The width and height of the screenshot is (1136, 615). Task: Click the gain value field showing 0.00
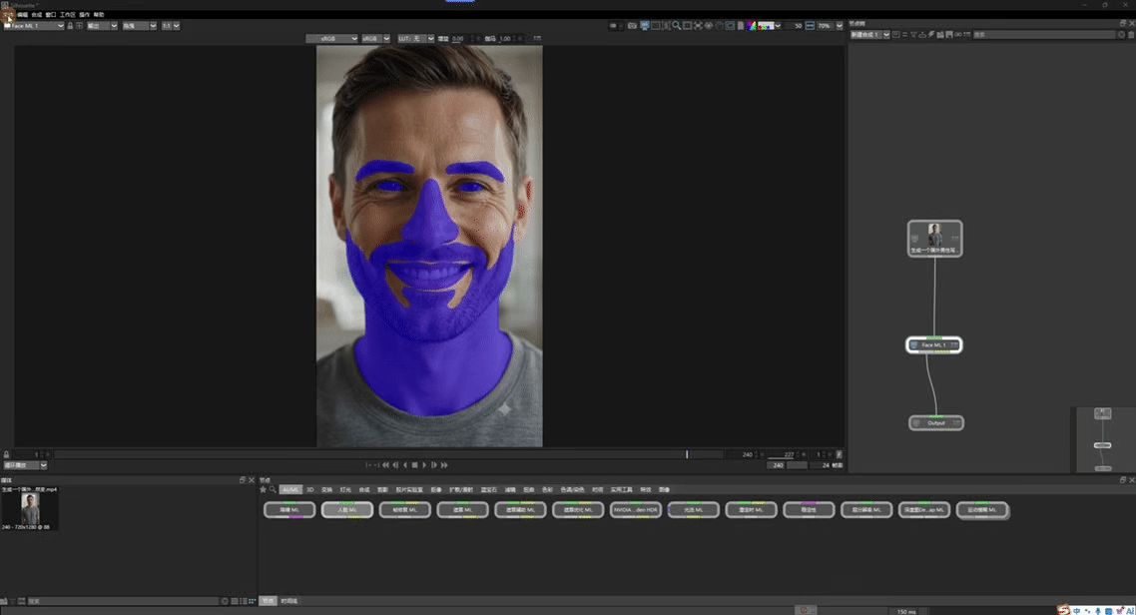[x=460, y=38]
